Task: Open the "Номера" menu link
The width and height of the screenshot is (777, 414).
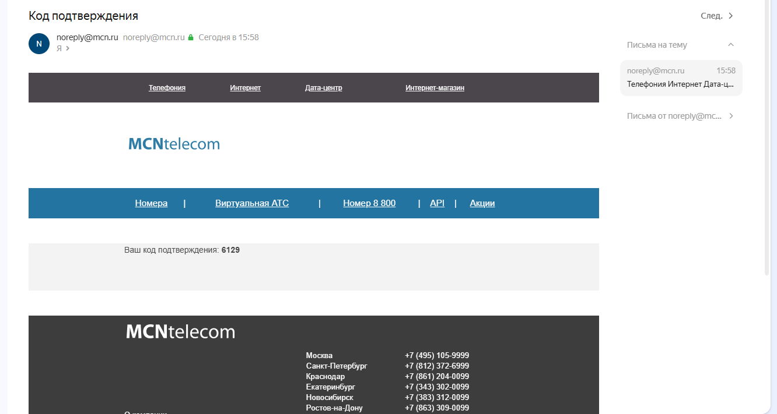Action: point(151,203)
